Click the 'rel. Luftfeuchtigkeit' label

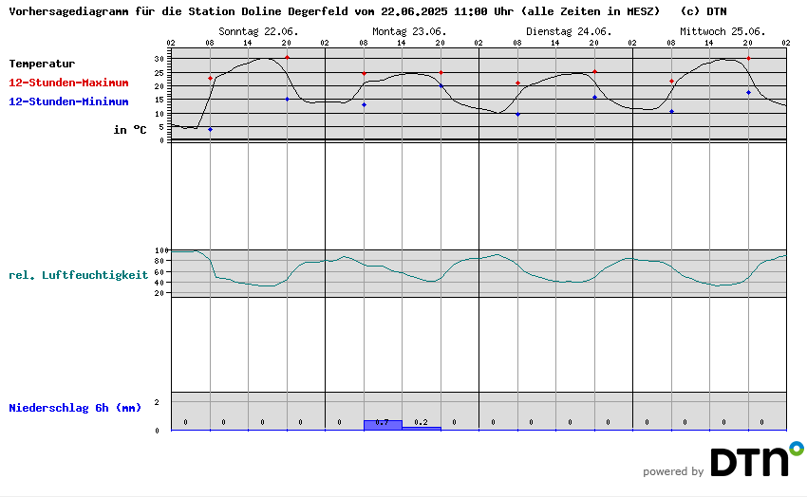(78, 275)
